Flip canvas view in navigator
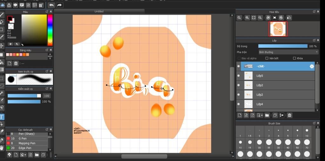Viewport: 325px width, 161px height. pos(289,18)
